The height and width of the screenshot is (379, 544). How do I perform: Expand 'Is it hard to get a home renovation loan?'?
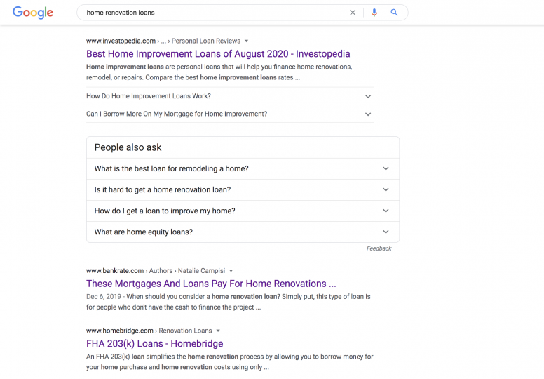tap(386, 190)
